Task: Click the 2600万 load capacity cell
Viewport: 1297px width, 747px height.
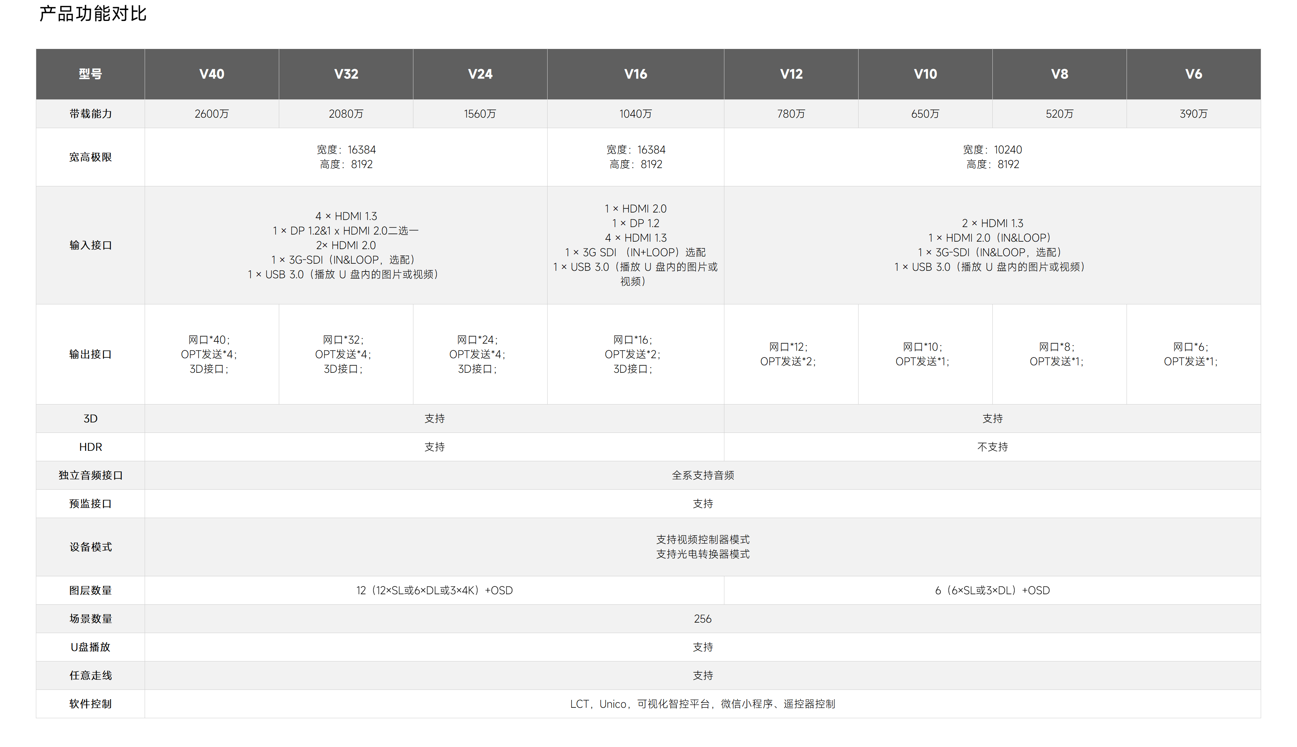Action: [212, 114]
